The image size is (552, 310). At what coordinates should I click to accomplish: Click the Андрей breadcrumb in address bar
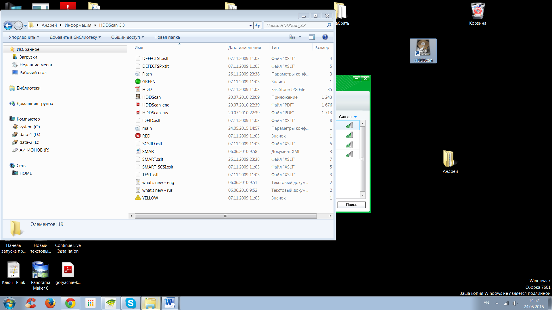point(49,25)
